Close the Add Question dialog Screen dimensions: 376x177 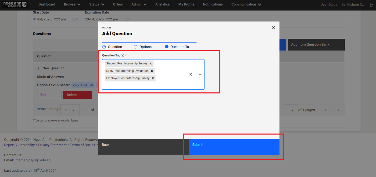coord(273,27)
